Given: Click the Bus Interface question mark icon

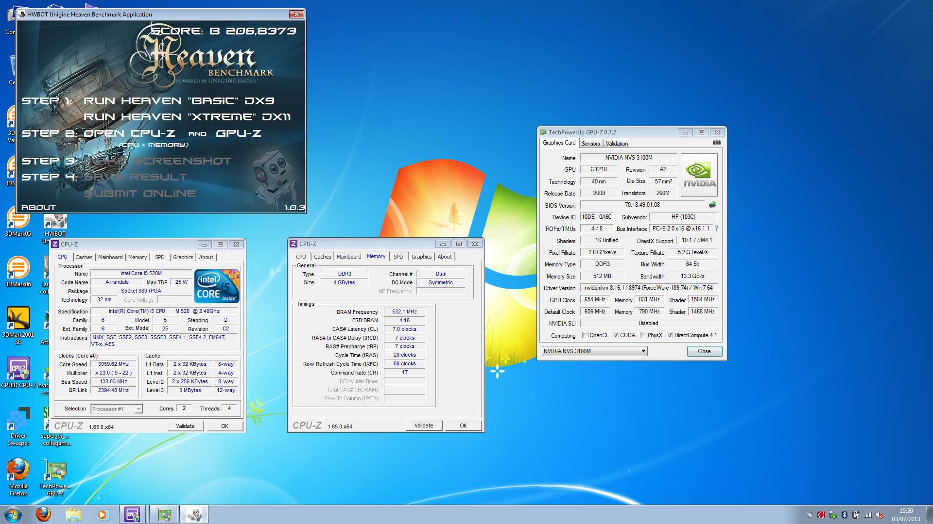Looking at the screenshot, I should coord(716,229).
